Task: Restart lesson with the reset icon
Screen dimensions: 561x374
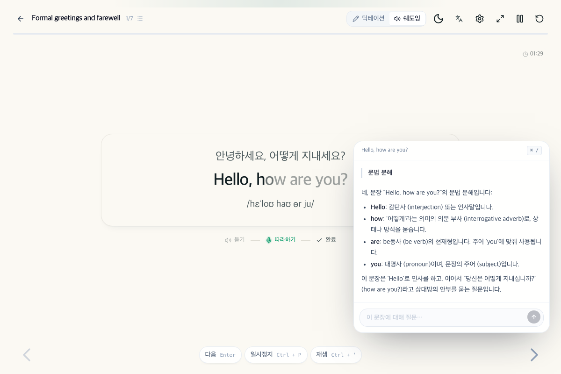Action: 539,19
